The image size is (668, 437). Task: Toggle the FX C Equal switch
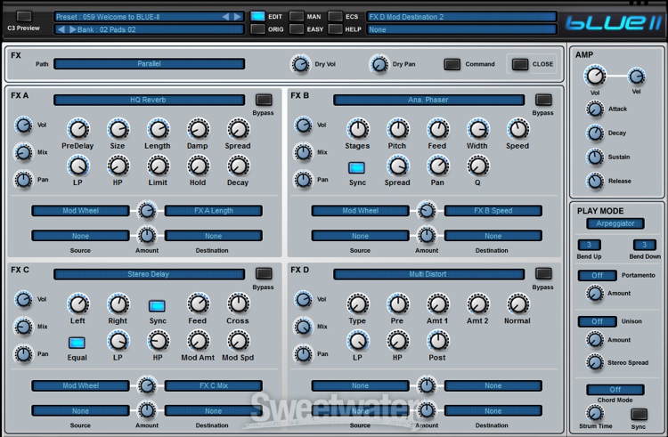point(77,343)
